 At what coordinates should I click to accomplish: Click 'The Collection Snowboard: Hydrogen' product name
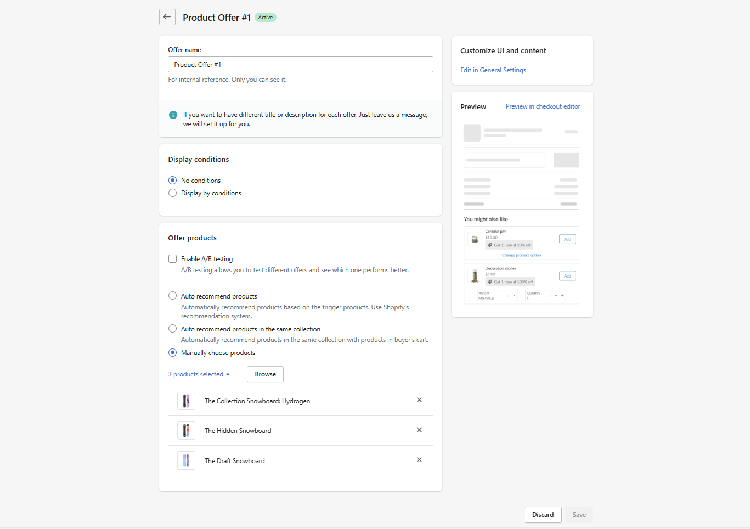257,401
